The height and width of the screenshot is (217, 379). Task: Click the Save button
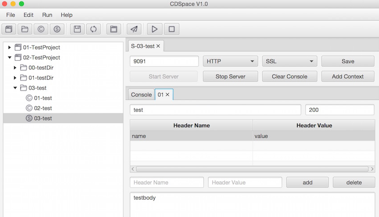coord(348,61)
